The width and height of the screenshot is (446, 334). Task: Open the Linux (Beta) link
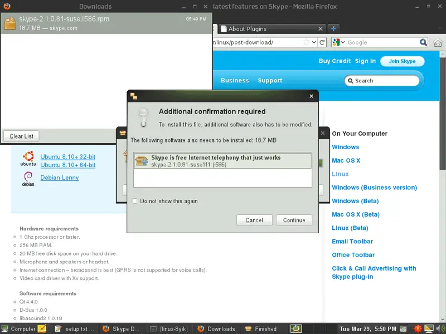point(350,228)
